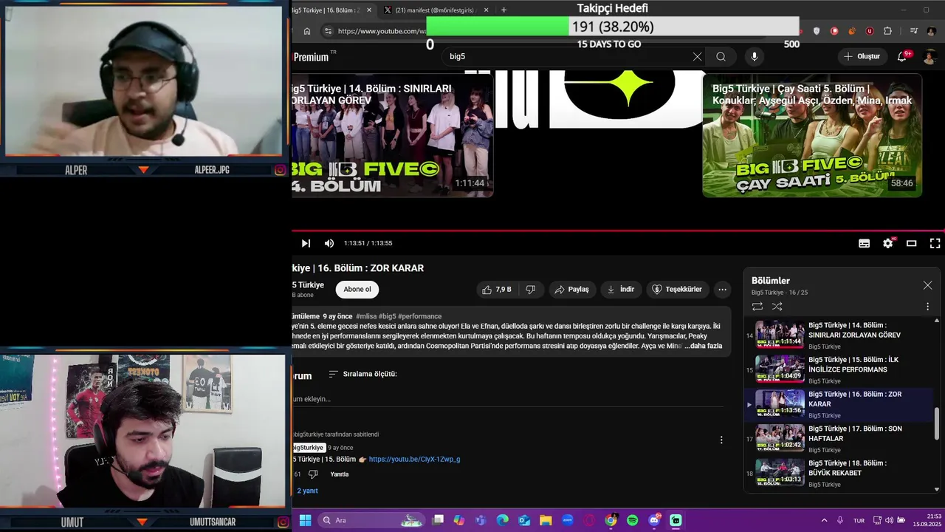Toggle playlist loop in Bölümler panel
This screenshot has width=945, height=532.
[x=757, y=306]
